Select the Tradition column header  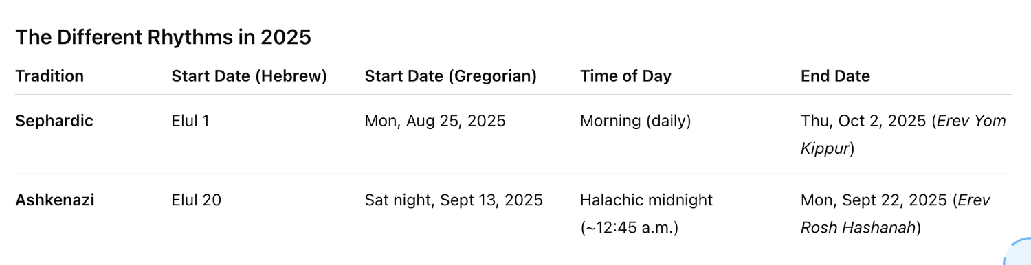click(49, 76)
